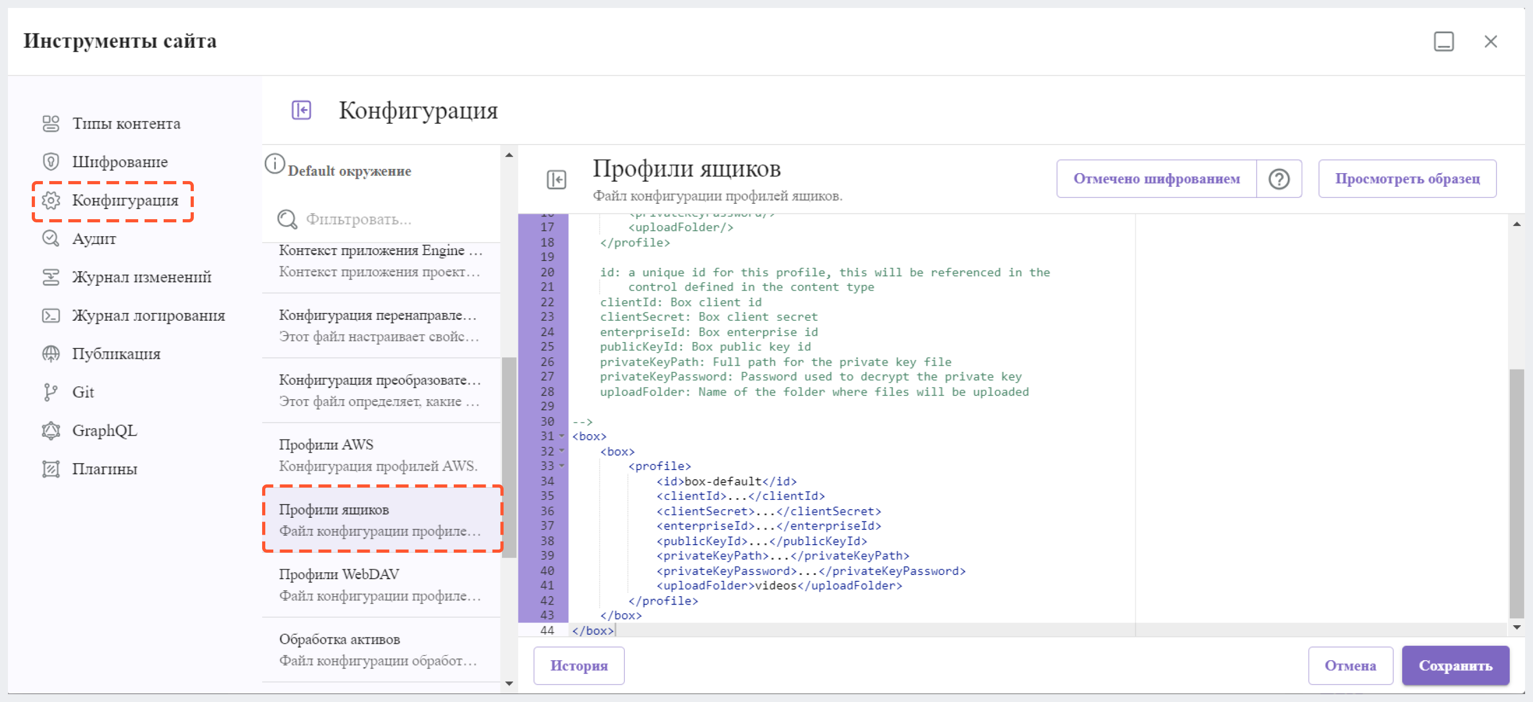Focus the Фильтровать... input field

pos(381,220)
